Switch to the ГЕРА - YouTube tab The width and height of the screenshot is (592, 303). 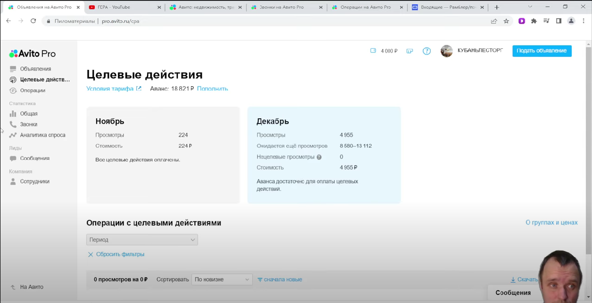click(113, 7)
